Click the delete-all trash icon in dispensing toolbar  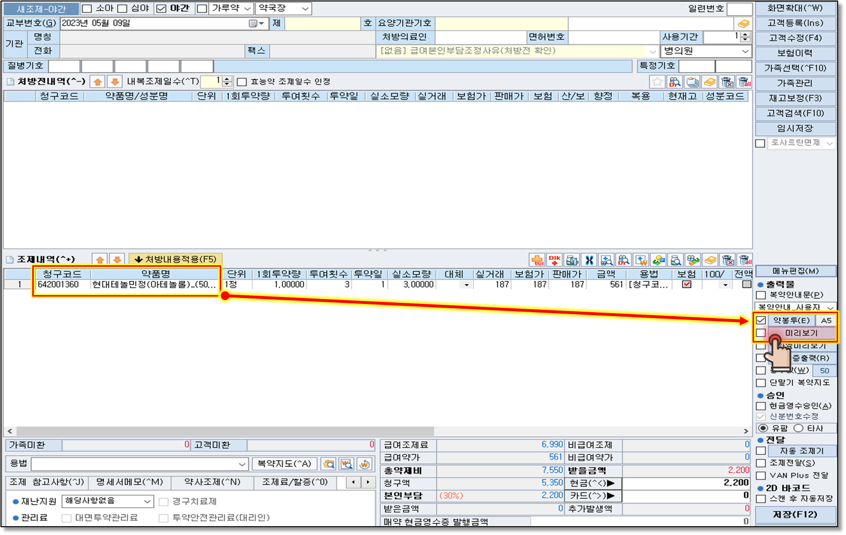click(745, 260)
